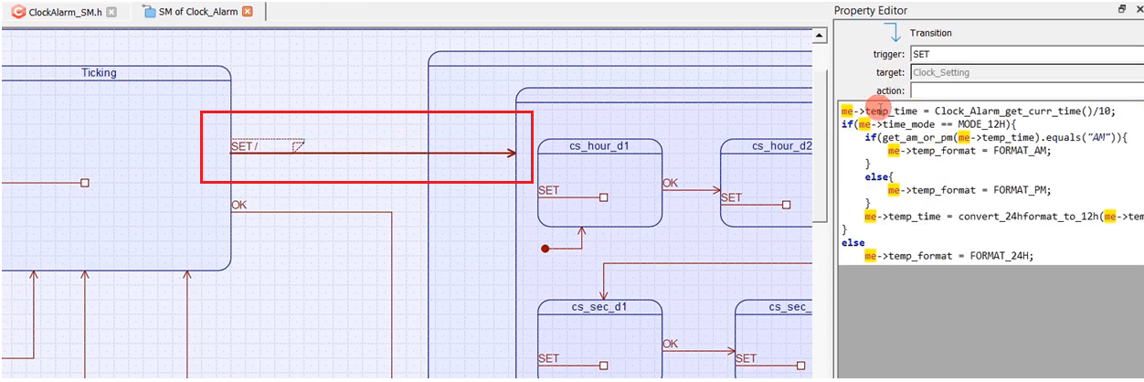Image resolution: width=1144 pixels, height=382 pixels.
Task: Click code line with Clock_Alarm_get_curr_time
Action: (978, 111)
